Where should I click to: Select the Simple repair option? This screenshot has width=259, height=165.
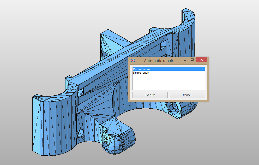pos(141,73)
